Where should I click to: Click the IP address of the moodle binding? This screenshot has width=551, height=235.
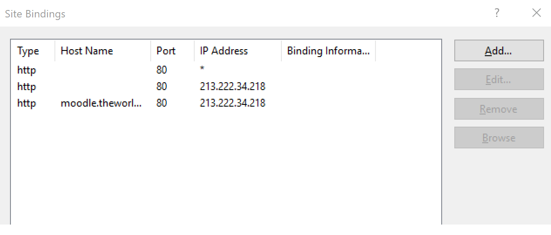(233, 103)
